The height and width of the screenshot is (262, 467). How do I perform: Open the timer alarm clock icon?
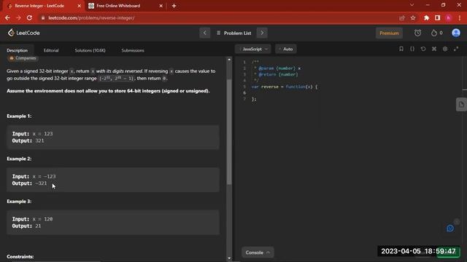pyautogui.click(x=417, y=33)
